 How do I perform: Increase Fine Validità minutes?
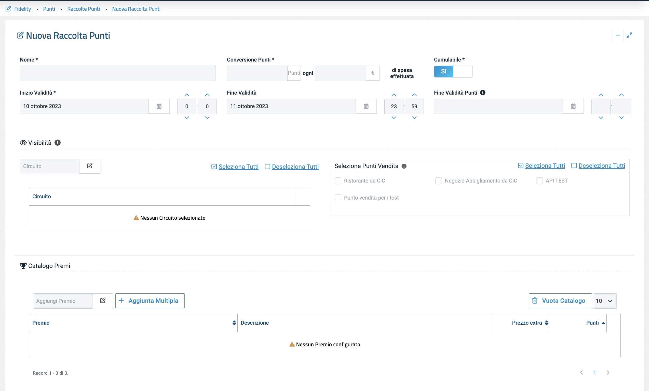point(414,95)
